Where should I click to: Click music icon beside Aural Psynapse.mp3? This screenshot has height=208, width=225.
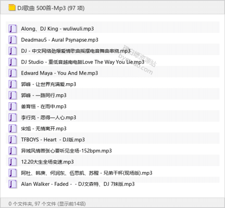click(x=12, y=40)
